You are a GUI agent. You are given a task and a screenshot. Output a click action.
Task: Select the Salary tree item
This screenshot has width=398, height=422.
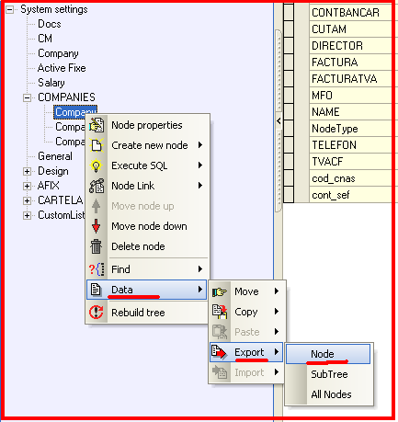[51, 83]
